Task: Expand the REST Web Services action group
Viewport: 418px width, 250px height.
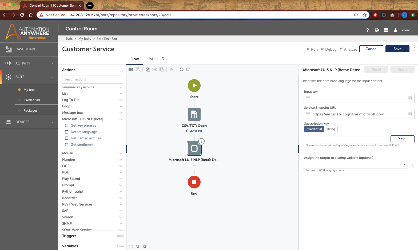Action: 121,204
